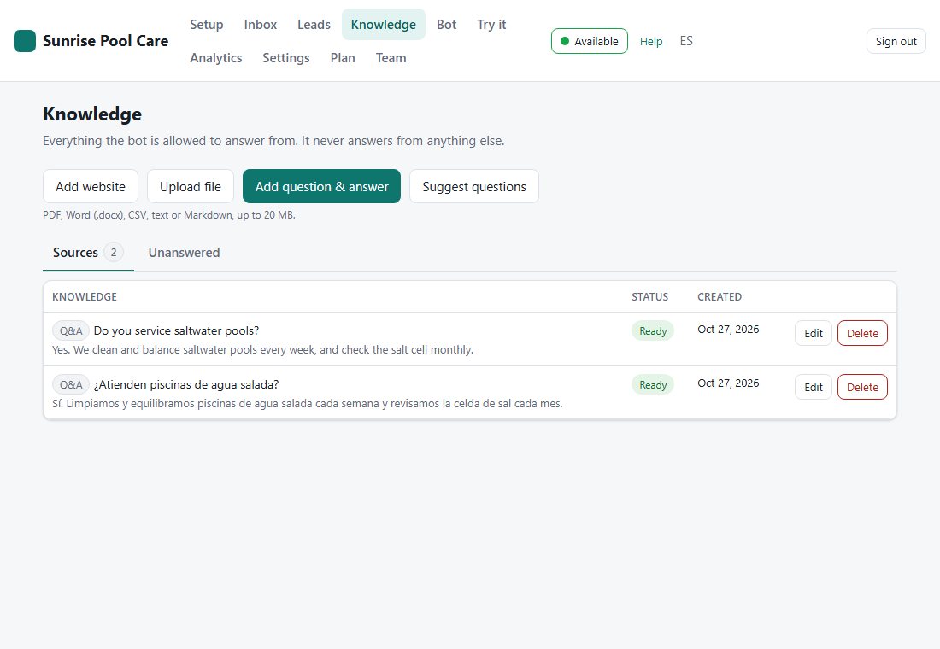The image size is (940, 649).
Task: Click Upload file button
Action: pos(191,186)
